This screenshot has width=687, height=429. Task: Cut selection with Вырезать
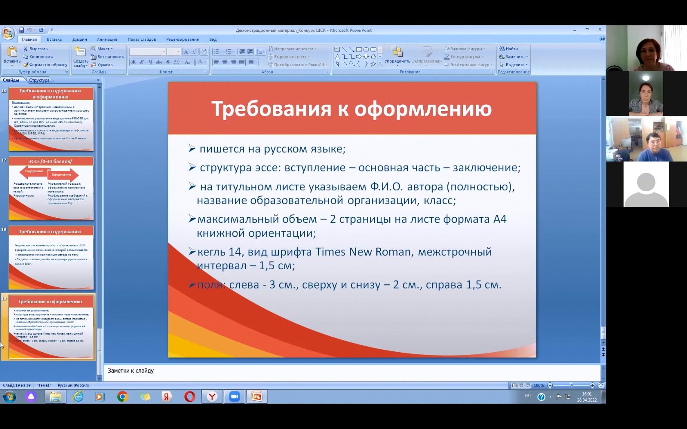[x=36, y=49]
